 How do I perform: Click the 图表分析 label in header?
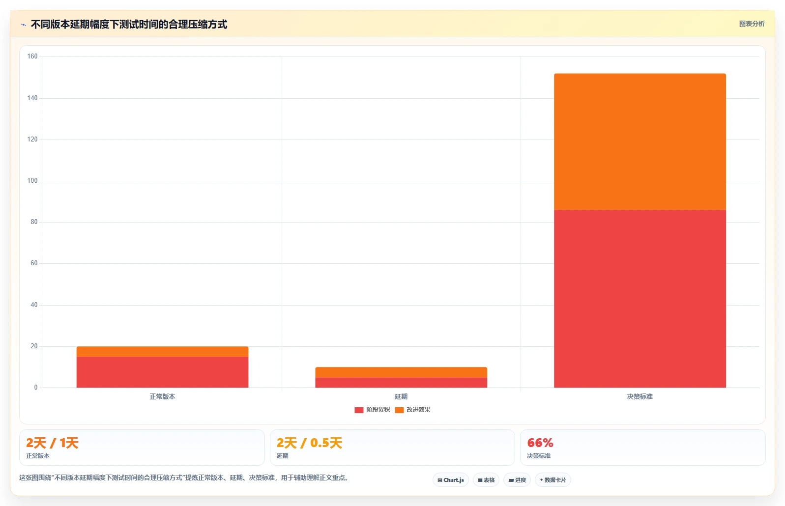(x=752, y=24)
